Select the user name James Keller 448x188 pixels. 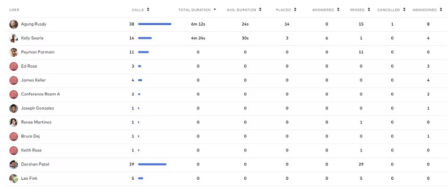click(x=33, y=80)
